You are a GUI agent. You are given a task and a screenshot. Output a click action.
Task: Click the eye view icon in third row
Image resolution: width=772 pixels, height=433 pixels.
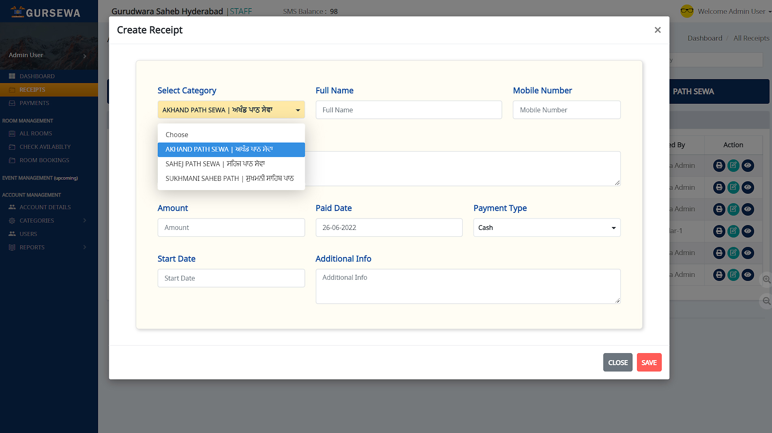[x=748, y=209]
